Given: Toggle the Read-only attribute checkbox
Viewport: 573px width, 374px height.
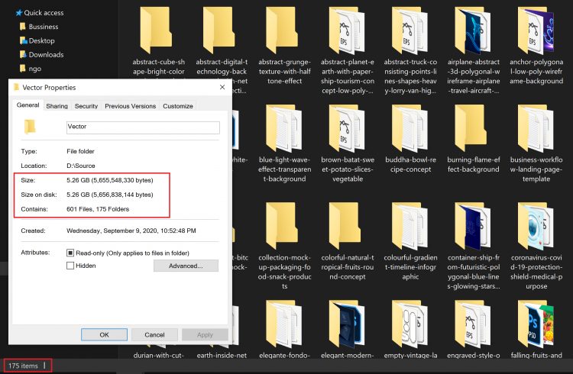Looking at the screenshot, I should coord(71,253).
